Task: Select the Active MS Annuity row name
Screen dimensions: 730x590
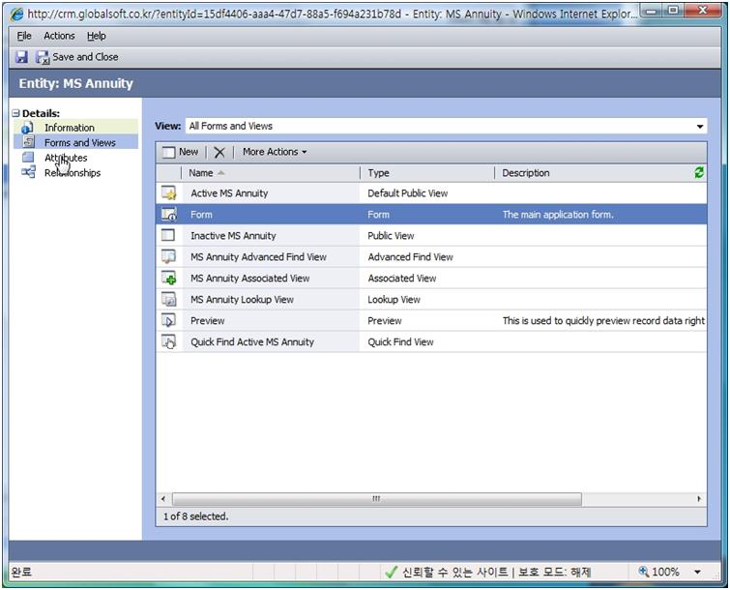Action: (229, 193)
